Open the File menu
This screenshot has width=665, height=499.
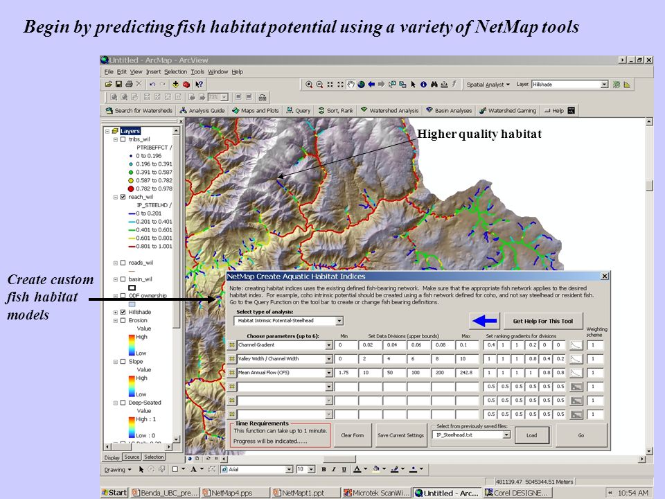109,71
